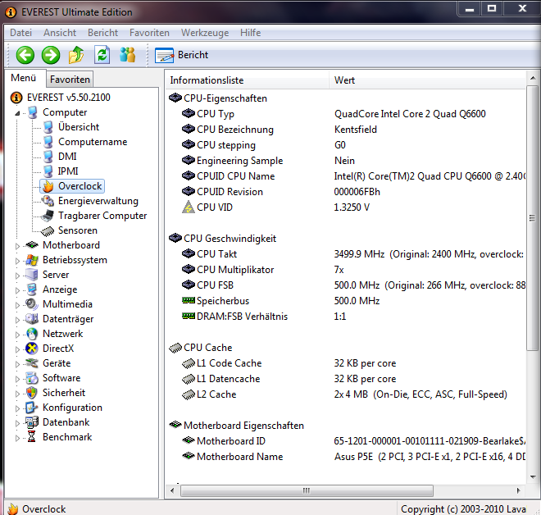
Task: Open the Datei menu
Action: point(20,33)
